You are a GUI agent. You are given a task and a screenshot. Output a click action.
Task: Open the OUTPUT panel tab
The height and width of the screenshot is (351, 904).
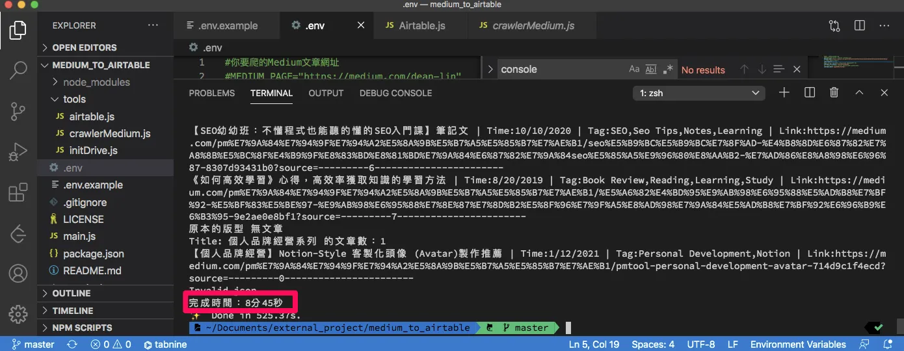coord(326,93)
